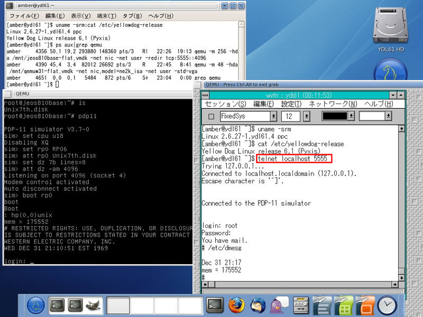Click the wvtn vertical scrollbar down arrow
This screenshot has height=317, width=423.
[x=401, y=278]
